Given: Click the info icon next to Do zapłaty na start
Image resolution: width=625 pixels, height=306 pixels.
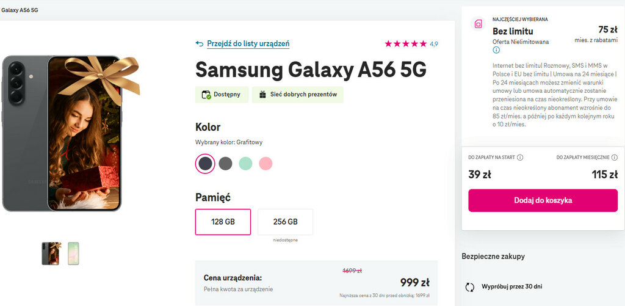Looking at the screenshot, I should (x=520, y=158).
